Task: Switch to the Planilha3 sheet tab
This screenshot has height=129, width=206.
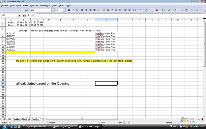Action: pyautogui.click(x=35, y=119)
